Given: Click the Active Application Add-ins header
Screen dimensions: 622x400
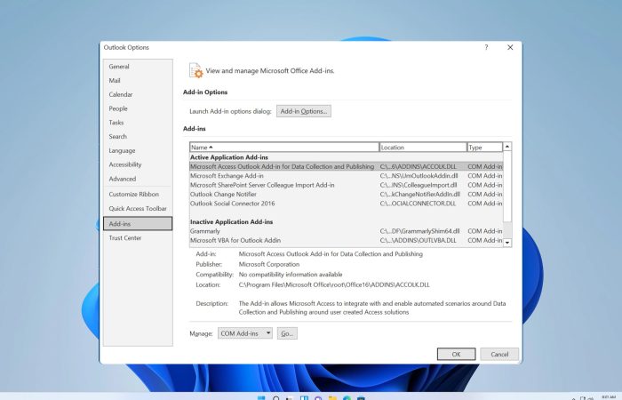Looking at the screenshot, I should [x=229, y=157].
